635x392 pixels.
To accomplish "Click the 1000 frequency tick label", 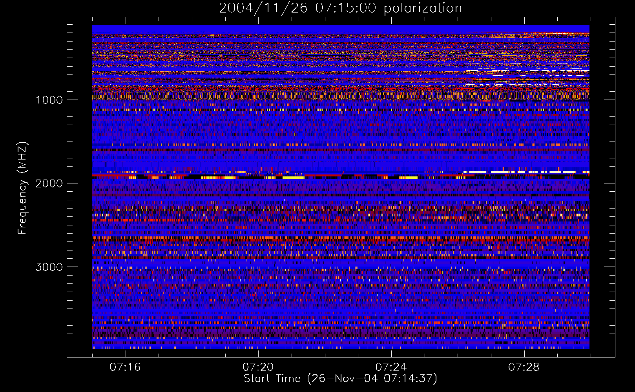I will (49, 100).
